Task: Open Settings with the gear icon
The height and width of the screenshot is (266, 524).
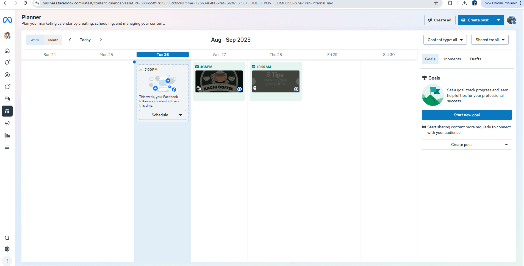Action: pos(7,249)
